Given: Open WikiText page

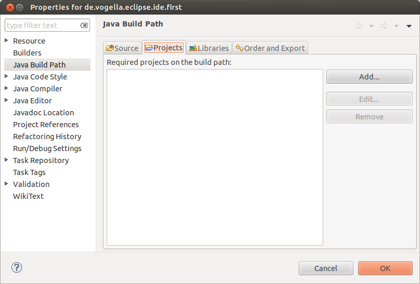Looking at the screenshot, I should [28, 196].
